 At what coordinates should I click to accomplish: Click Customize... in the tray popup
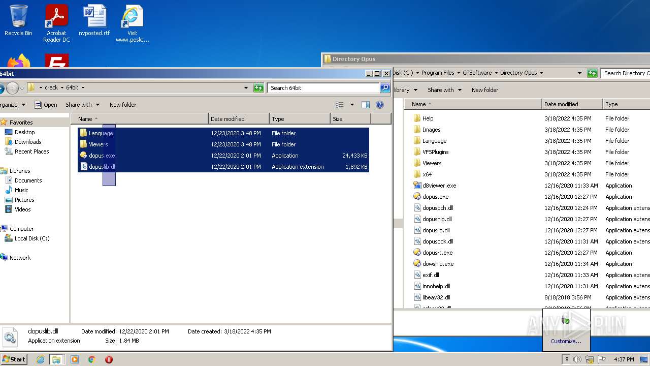click(566, 341)
